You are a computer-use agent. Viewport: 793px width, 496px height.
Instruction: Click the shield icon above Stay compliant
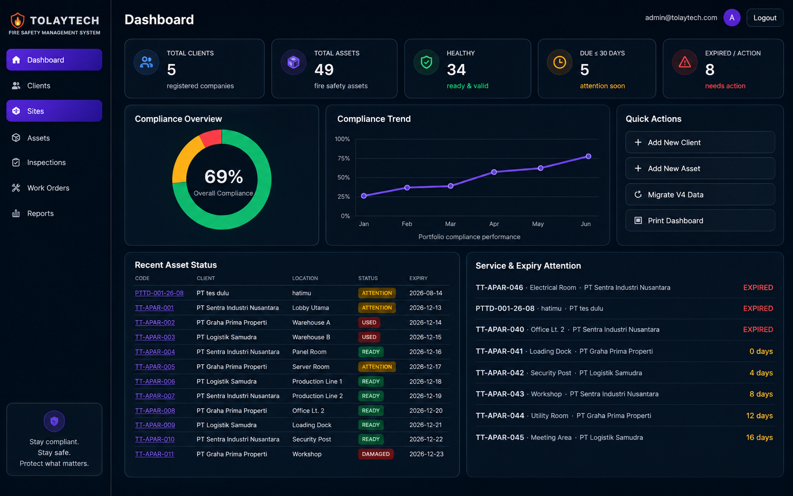(x=54, y=421)
